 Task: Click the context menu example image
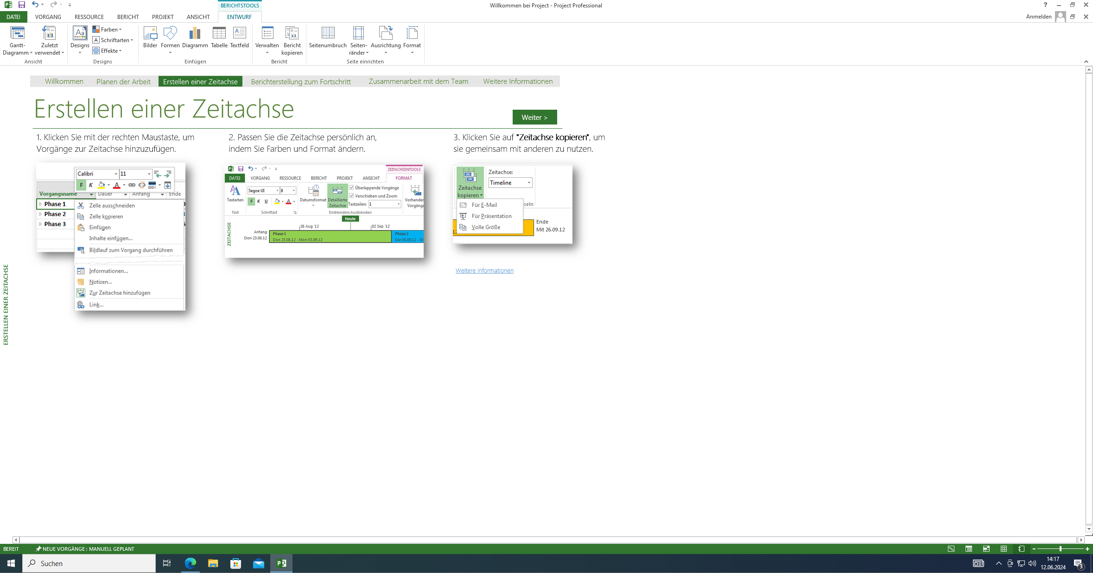coord(111,236)
